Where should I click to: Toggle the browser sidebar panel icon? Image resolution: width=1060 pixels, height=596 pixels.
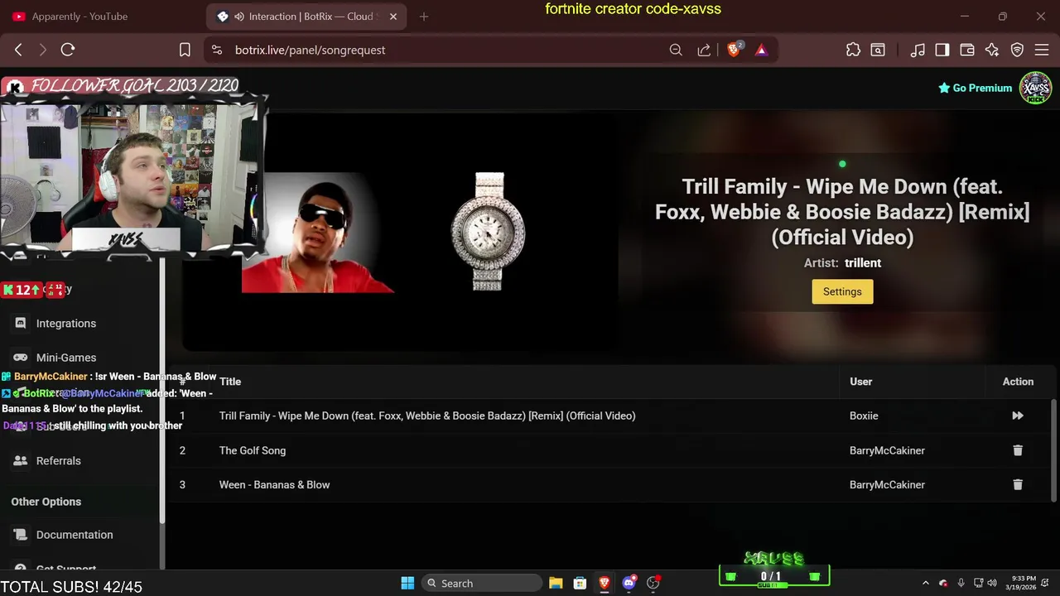pyautogui.click(x=942, y=50)
